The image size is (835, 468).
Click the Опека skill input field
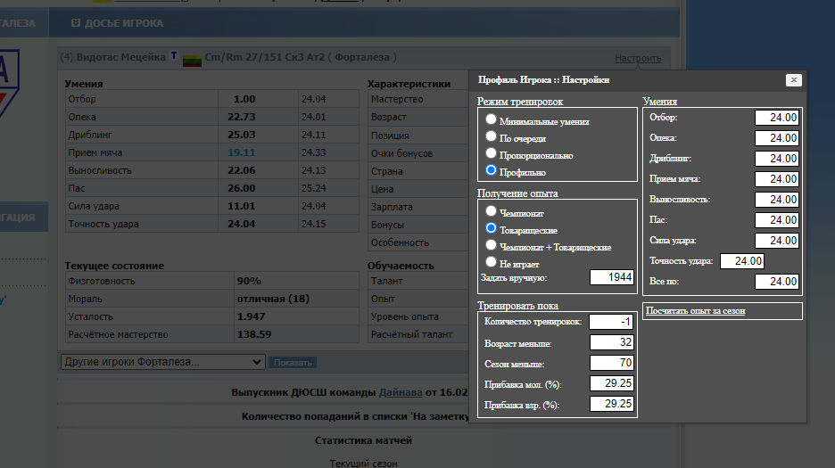(x=776, y=138)
